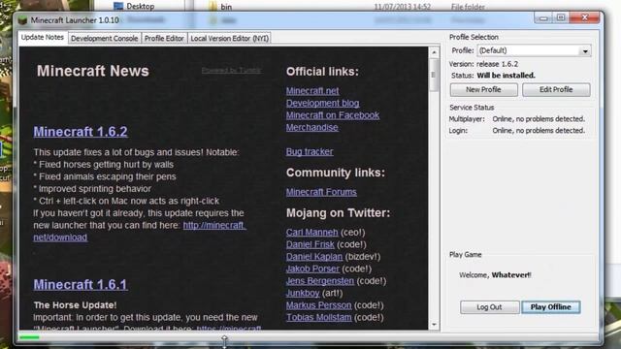Click the Minecraft Launcher grass block icon
The width and height of the screenshot is (621, 349).
click(x=23, y=20)
